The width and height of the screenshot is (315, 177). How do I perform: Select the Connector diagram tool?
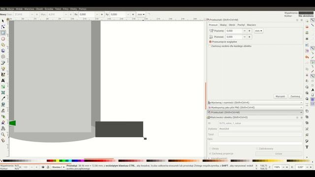(3, 128)
